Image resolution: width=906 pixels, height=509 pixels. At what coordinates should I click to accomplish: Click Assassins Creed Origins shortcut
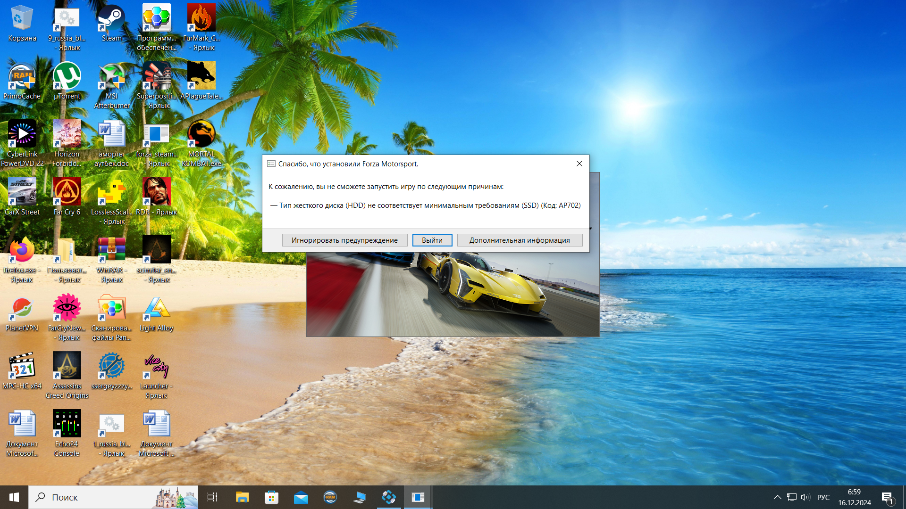point(67,366)
